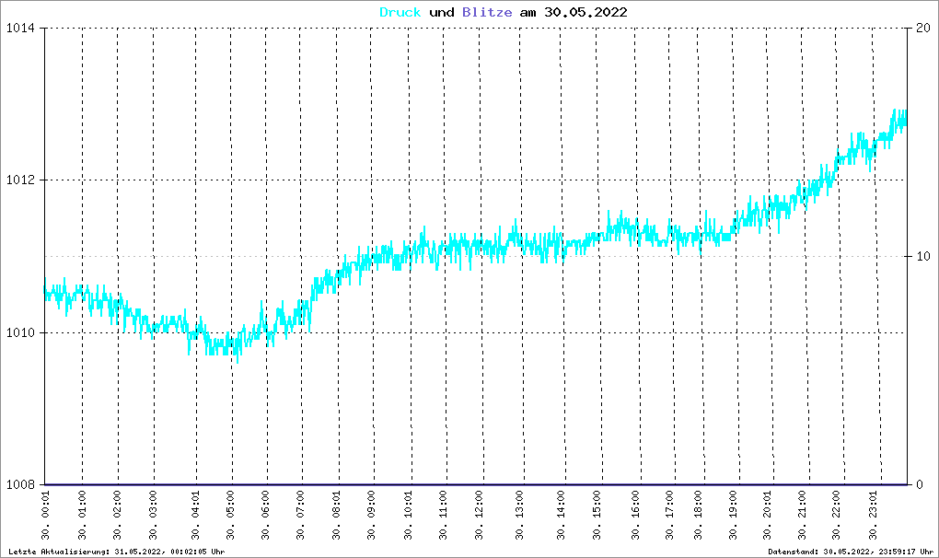Click the "30. 19:00" time axis label
The height and width of the screenshot is (558, 939).
pos(734,516)
